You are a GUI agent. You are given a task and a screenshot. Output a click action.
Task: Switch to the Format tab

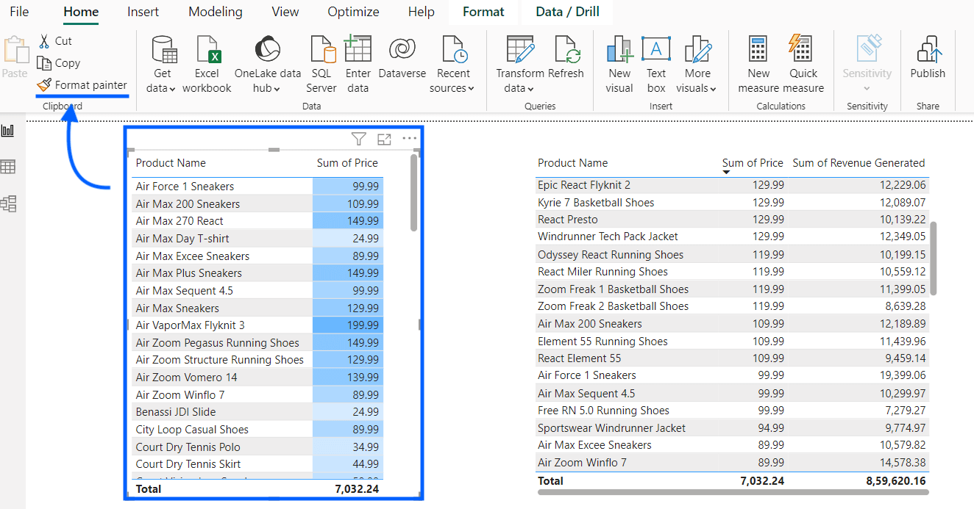[x=483, y=12]
